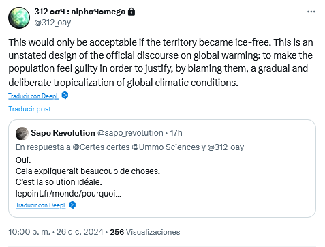Open the three-dot more options menu
This screenshot has height=247, width=325.
(311, 12)
